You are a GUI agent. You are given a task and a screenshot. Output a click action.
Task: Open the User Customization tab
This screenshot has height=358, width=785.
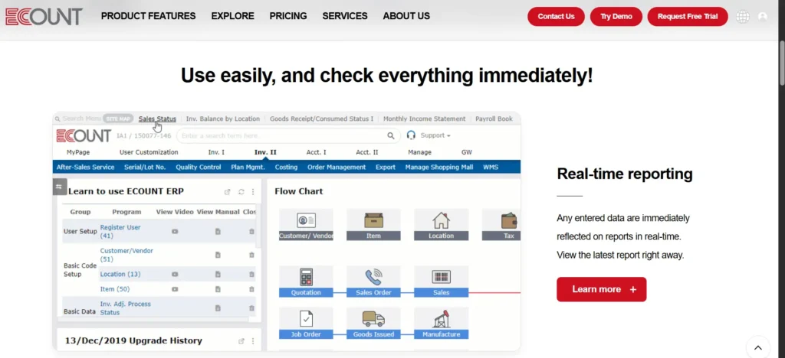click(x=149, y=152)
